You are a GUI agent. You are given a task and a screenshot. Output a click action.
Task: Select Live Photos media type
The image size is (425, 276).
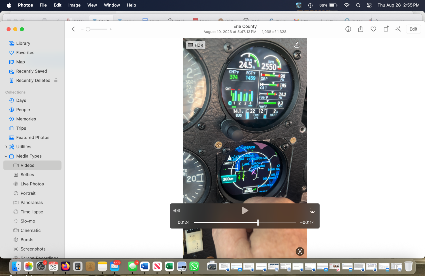(32, 184)
